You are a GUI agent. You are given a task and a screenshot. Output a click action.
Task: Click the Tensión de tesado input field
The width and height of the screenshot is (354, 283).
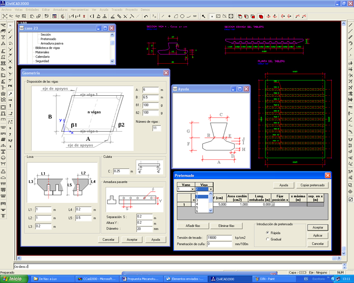[x=219, y=238]
